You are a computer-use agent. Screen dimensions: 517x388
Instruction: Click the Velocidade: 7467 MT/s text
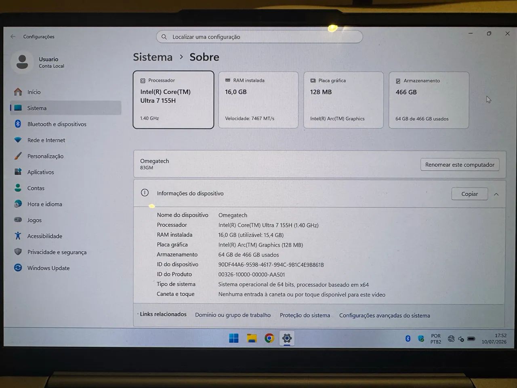[x=250, y=118]
